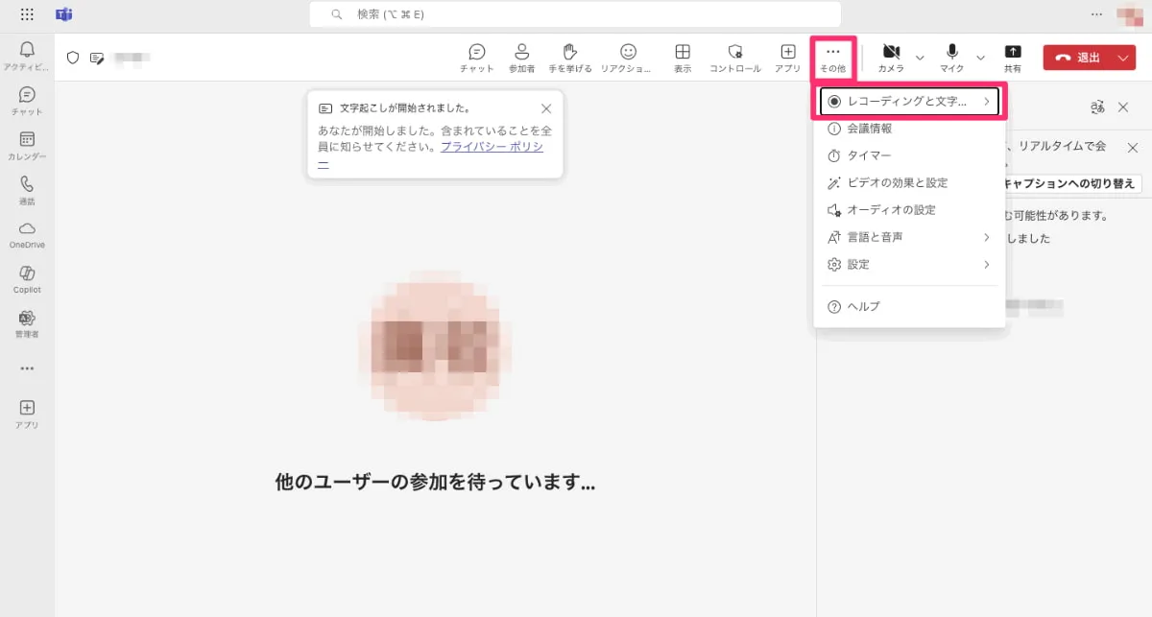This screenshot has width=1152, height=617.
Task: Start screen 共有 (sharing)
Action: (1013, 55)
